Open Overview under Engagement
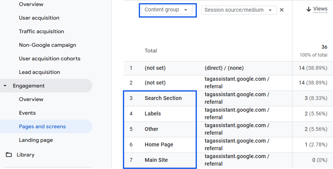Viewport: 333px width, 169px height. click(x=31, y=100)
